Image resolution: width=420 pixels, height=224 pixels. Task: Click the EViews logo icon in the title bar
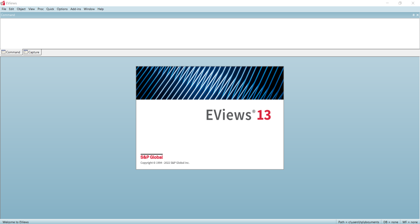3,3
